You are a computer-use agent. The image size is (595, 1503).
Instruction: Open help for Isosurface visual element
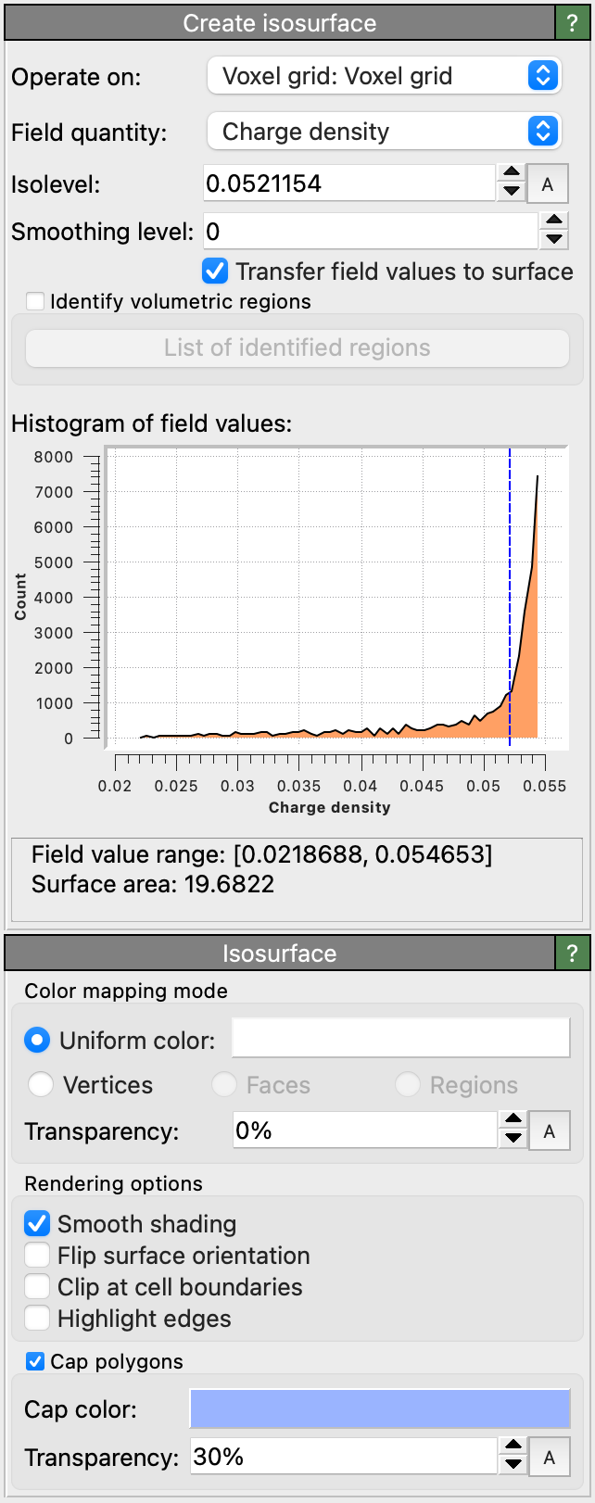[572, 954]
